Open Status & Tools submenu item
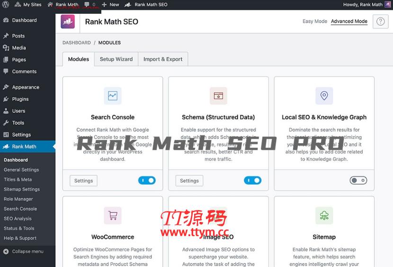This screenshot has height=267, width=393. [x=19, y=229]
